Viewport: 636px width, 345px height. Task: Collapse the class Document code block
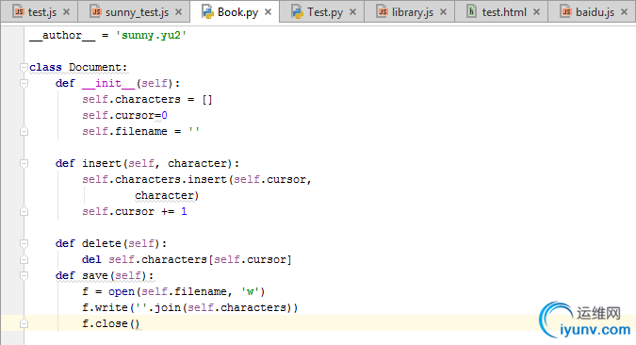pyautogui.click(x=24, y=67)
